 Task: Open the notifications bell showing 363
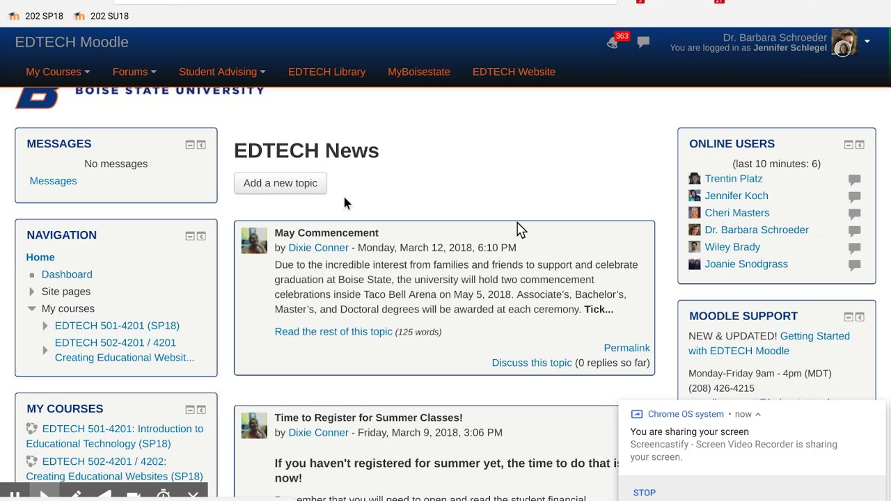pos(613,42)
